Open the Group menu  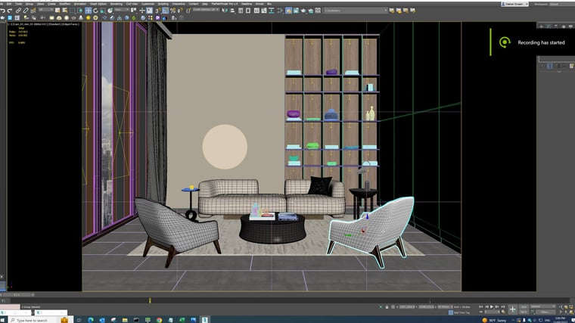(30, 4)
